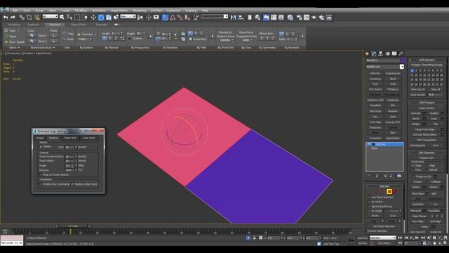Screen dimensions: 449x253
Task: Open the Render Setup icon
Action: click(x=299, y=18)
